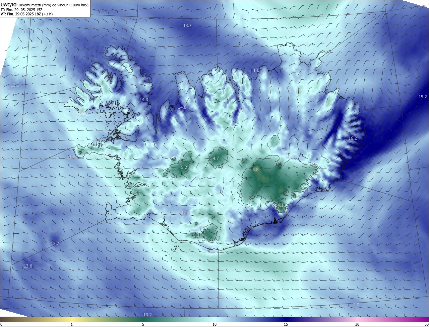
Task: Click the "IT: Fim. 29. 05. 2025 15Z" line
Action: pos(21,10)
